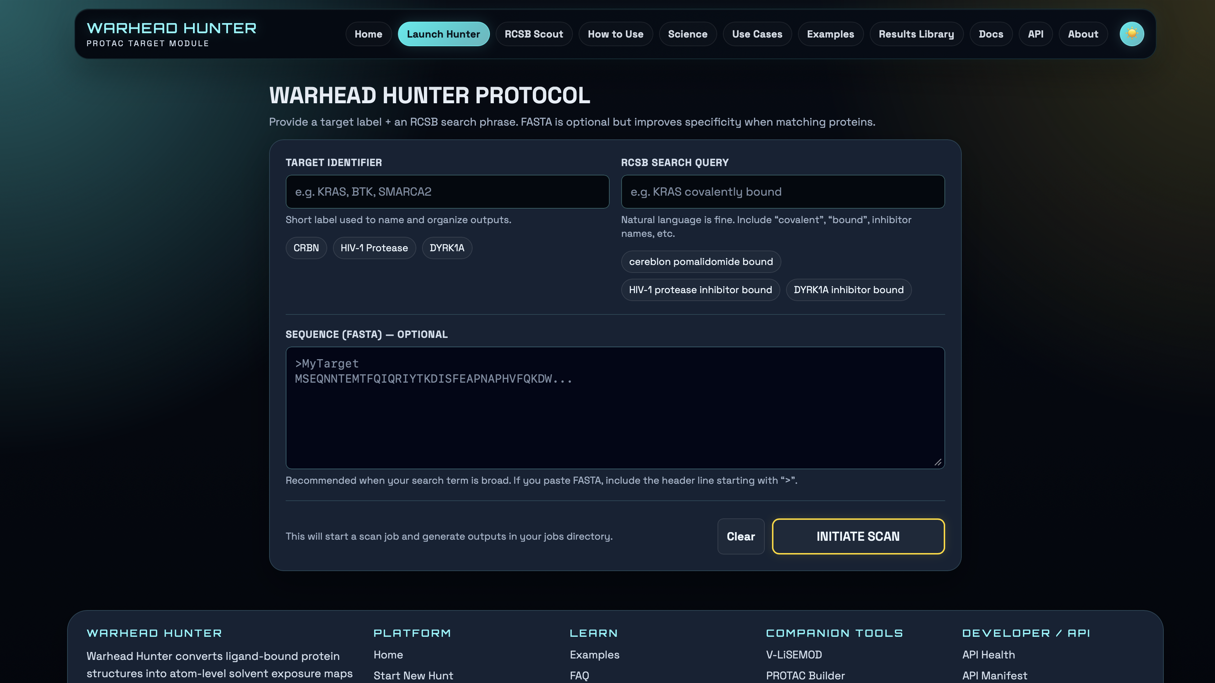This screenshot has width=1215, height=683.
Task: Click the 'LEARN' footer heading
Action: point(594,633)
